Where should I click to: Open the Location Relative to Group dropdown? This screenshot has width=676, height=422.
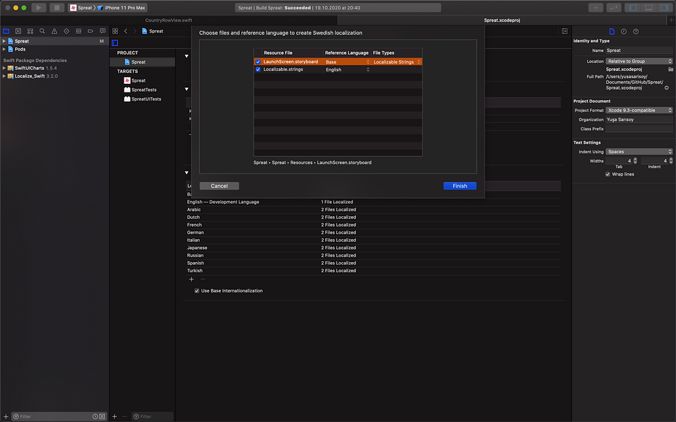(x=639, y=61)
